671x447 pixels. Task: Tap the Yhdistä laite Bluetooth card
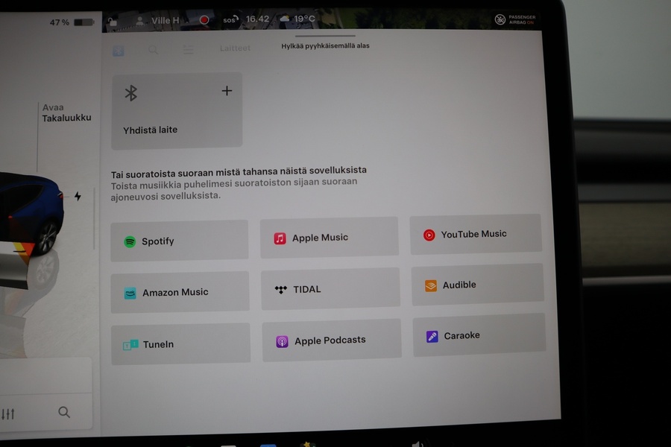(x=177, y=110)
